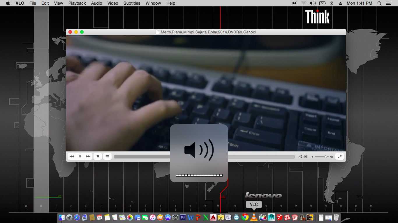Click the rewind button in VLC
This screenshot has height=223, width=398.
[72, 157]
